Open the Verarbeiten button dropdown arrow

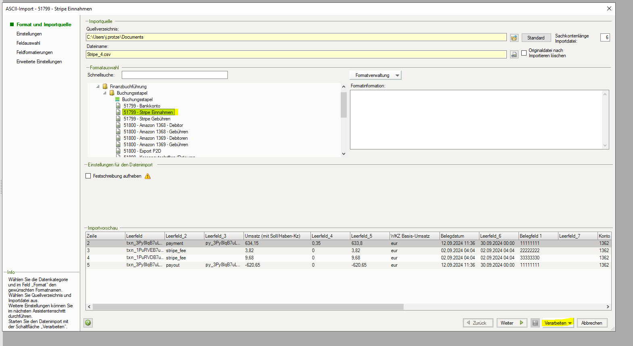(570, 323)
